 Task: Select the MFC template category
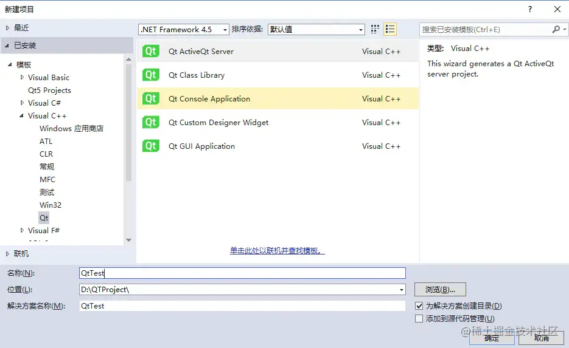(x=47, y=180)
